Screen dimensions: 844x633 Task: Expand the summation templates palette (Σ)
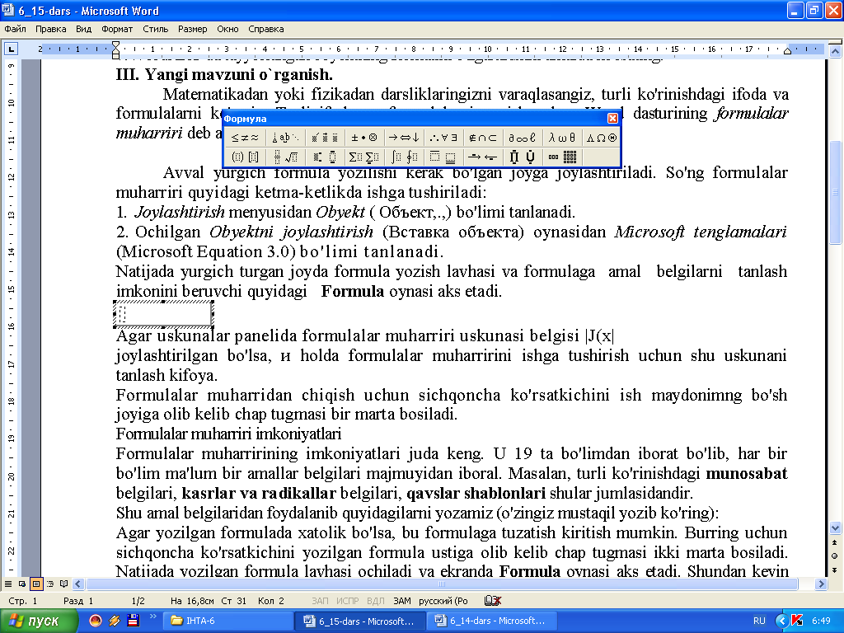pyautogui.click(x=363, y=157)
